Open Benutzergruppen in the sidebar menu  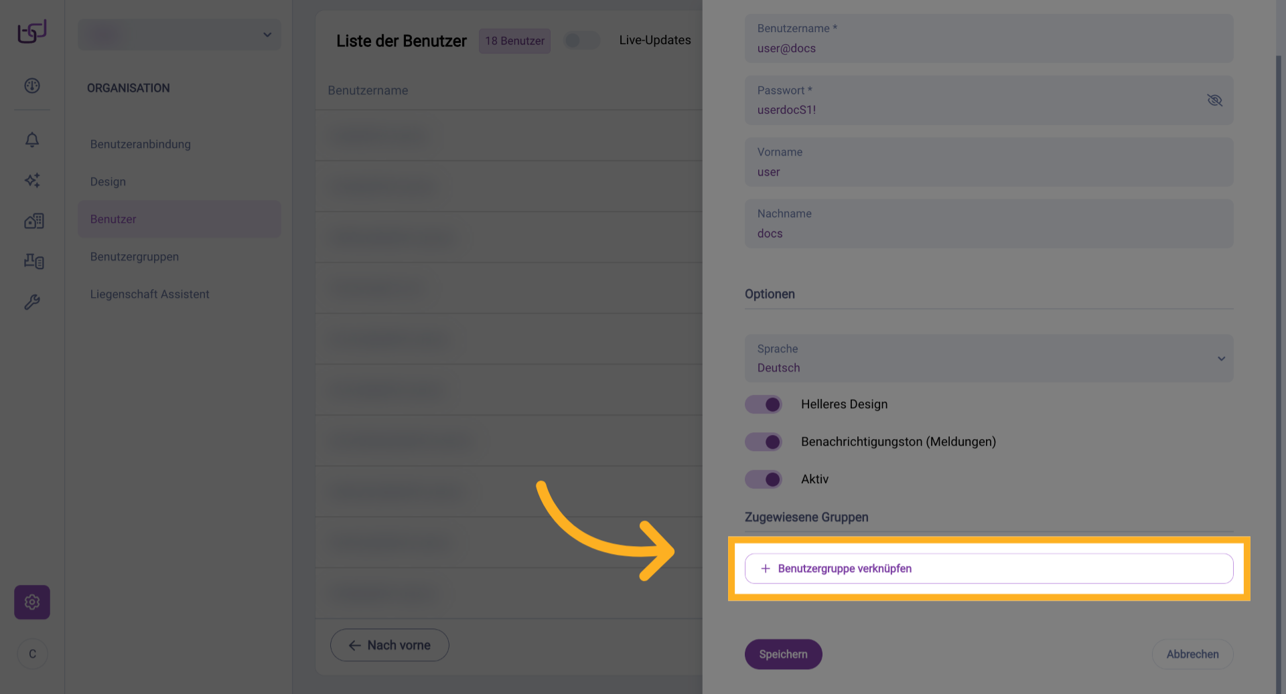pyautogui.click(x=135, y=257)
